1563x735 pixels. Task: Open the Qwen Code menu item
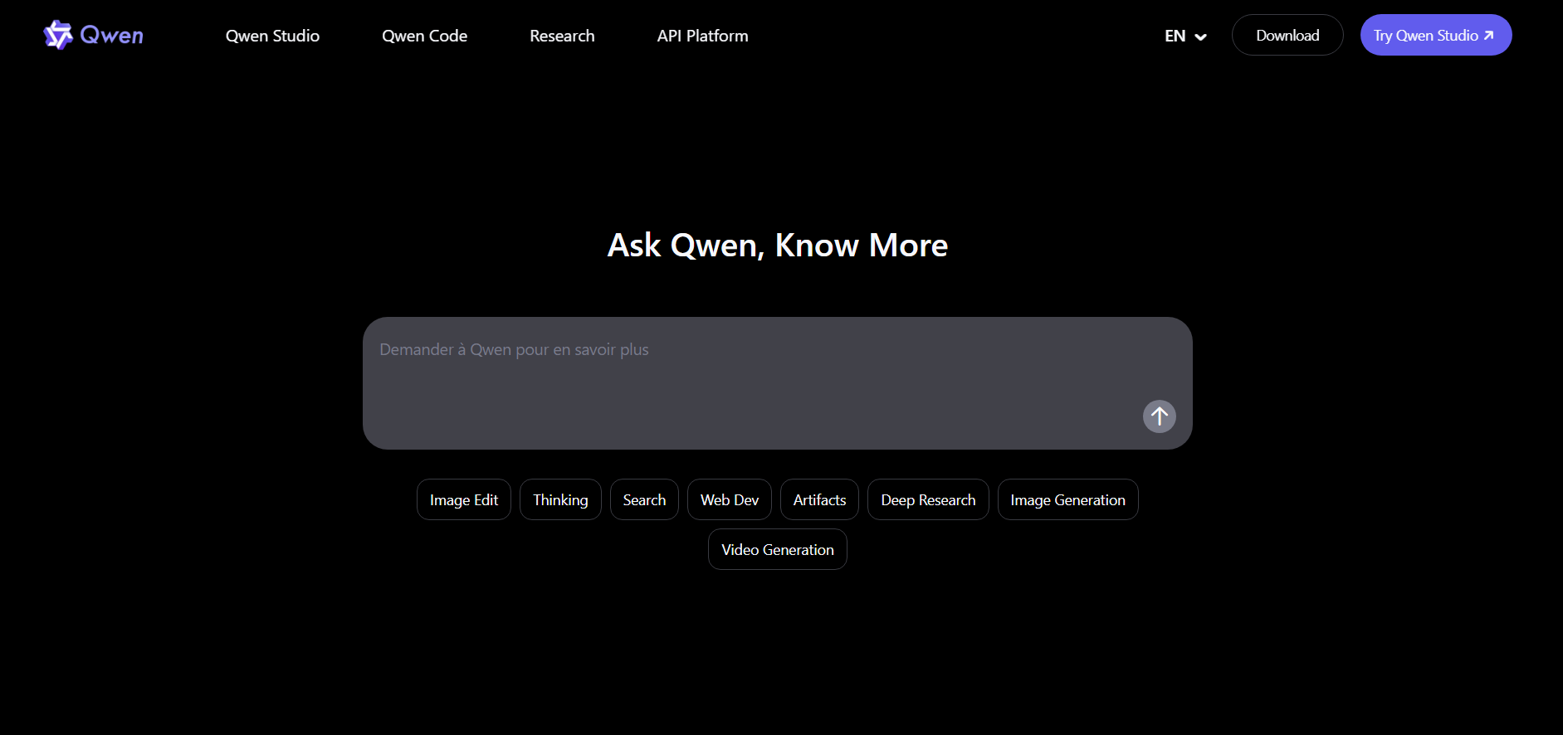(424, 36)
